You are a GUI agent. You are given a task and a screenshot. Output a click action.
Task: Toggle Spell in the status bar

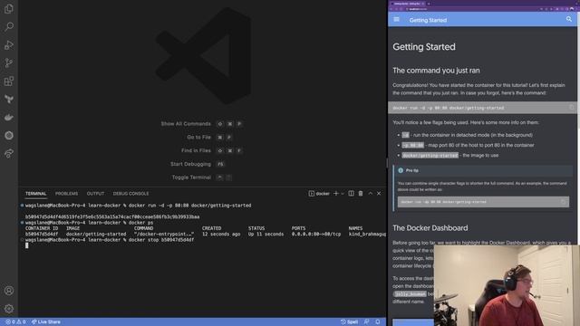[x=349, y=322]
